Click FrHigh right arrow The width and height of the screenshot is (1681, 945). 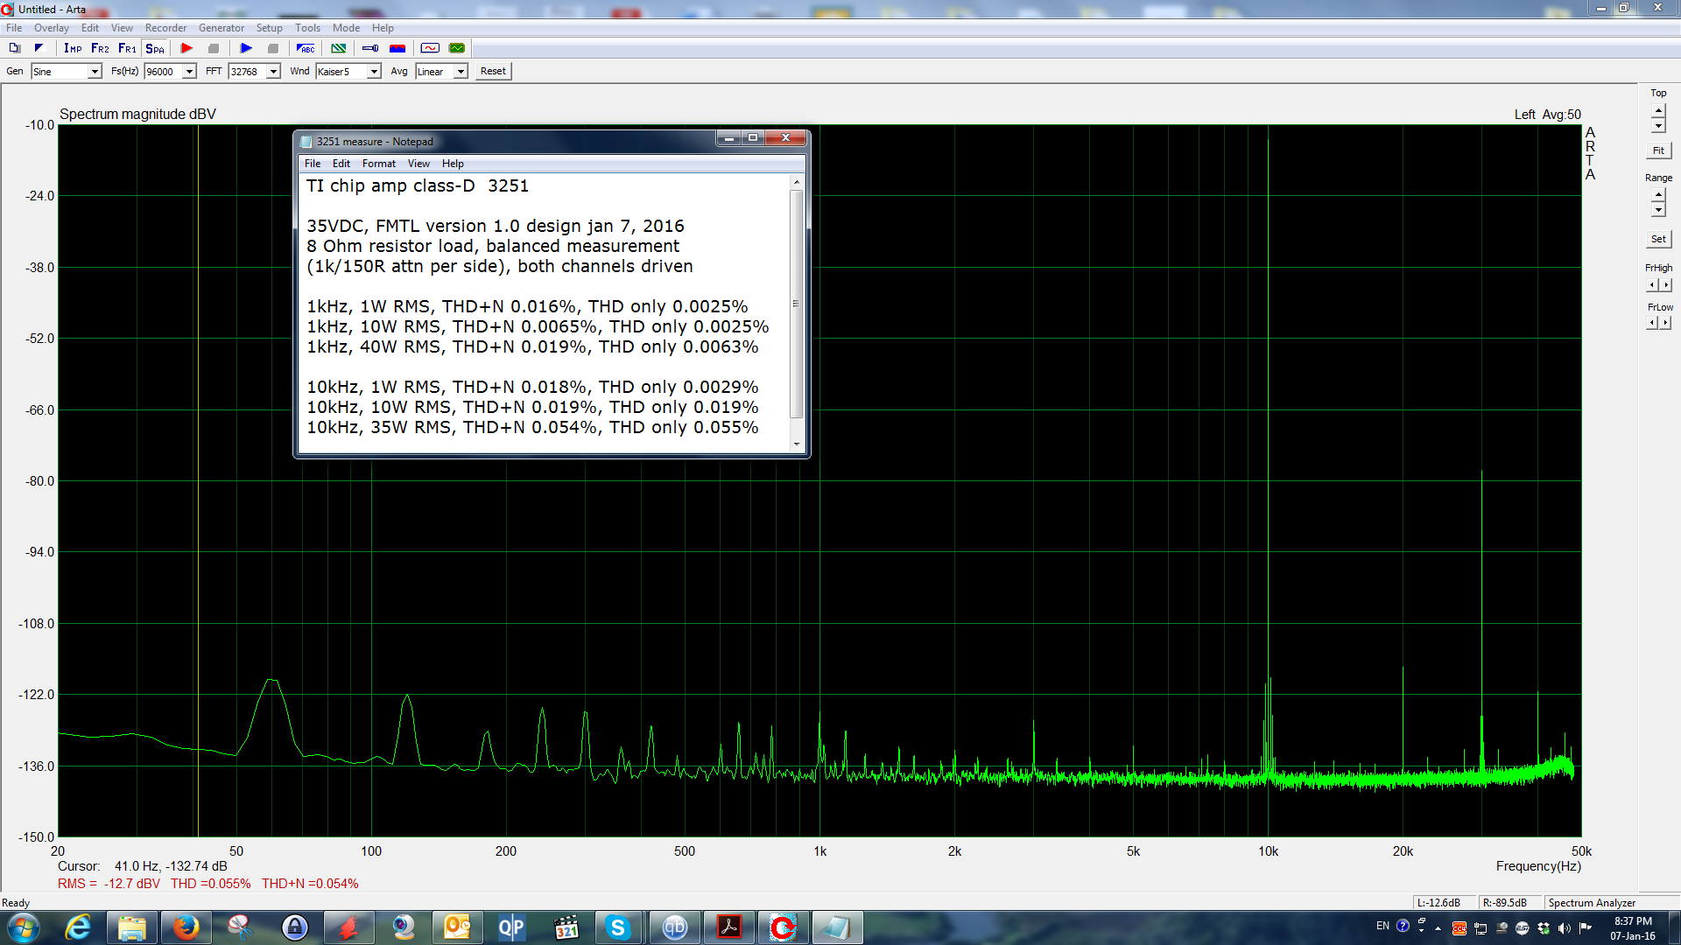[1665, 285]
